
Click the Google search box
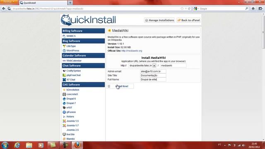coord(222,9)
